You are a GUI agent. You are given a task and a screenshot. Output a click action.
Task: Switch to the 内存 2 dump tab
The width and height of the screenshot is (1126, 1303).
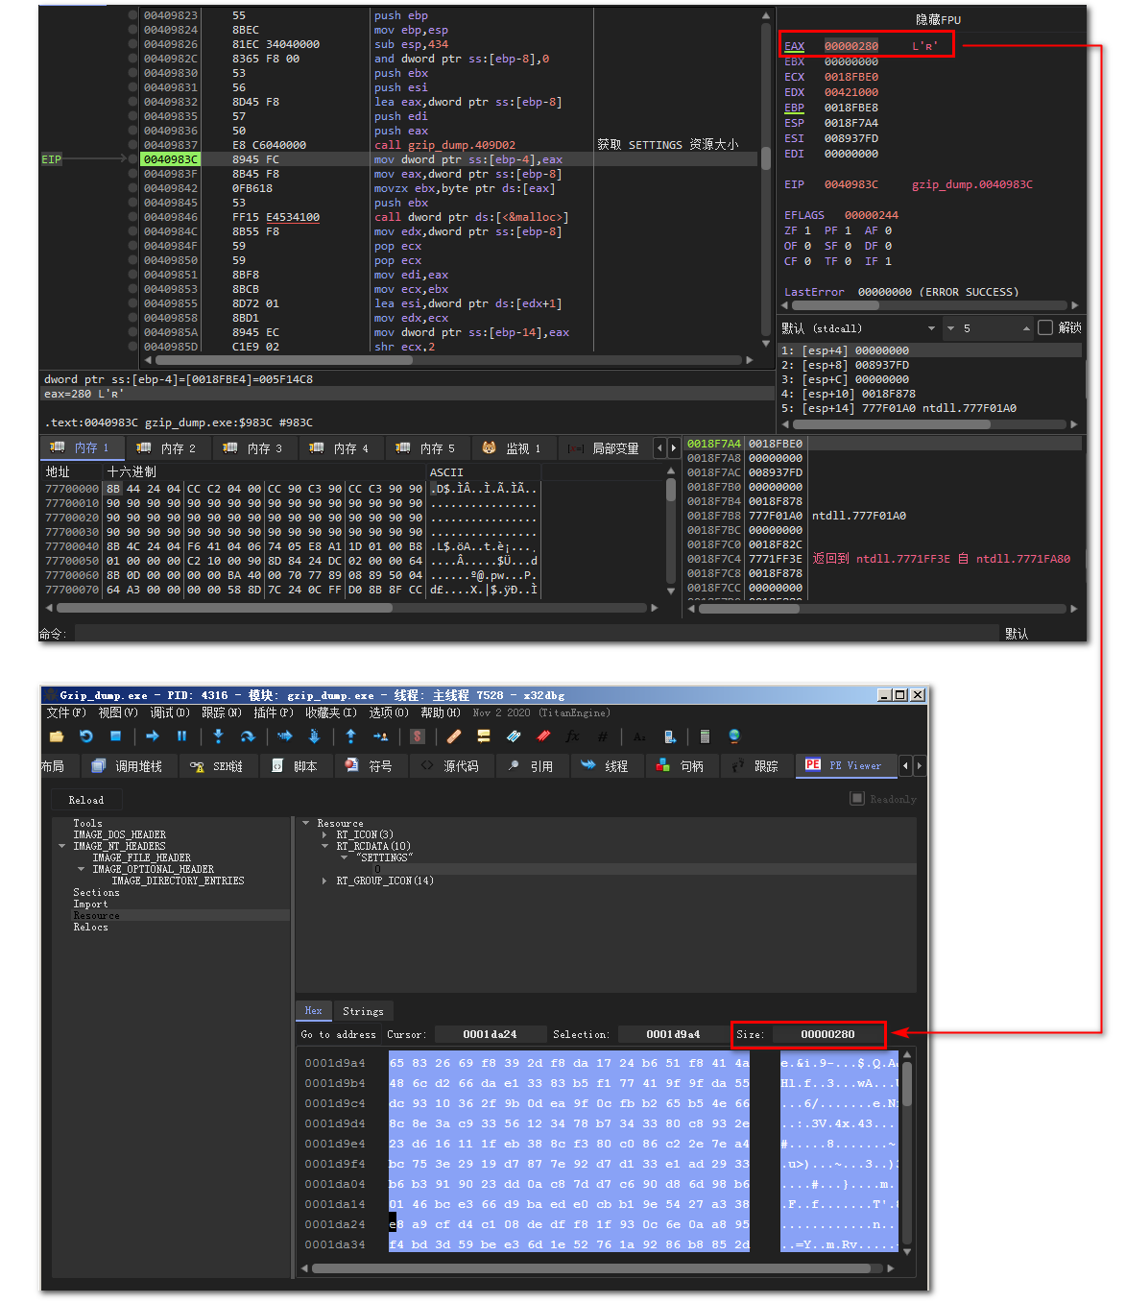click(167, 448)
